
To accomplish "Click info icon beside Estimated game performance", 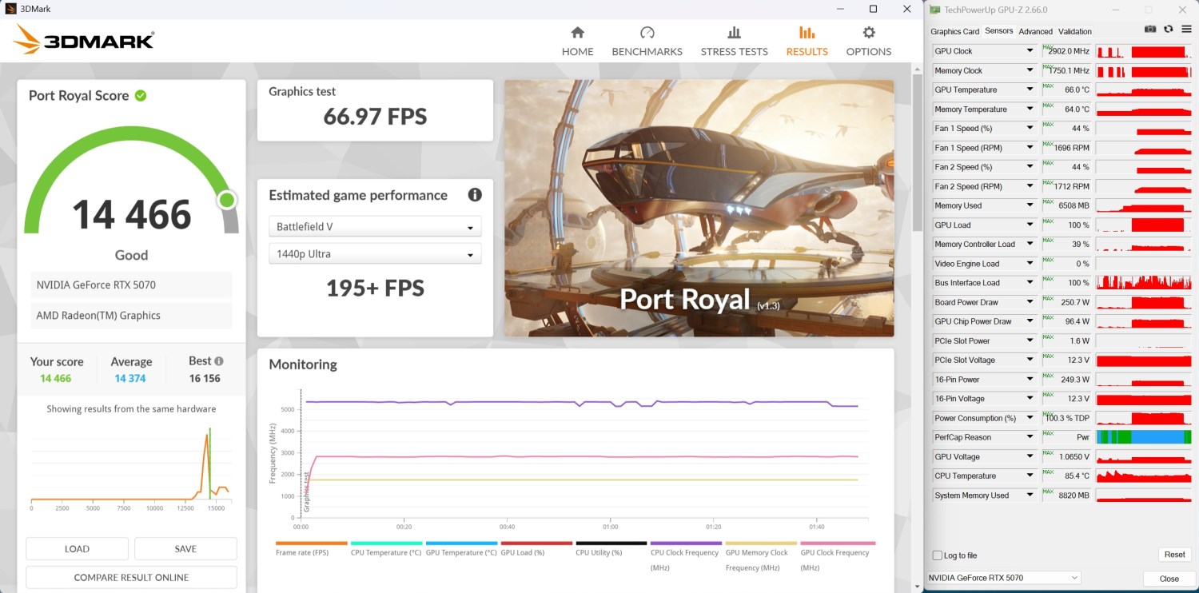I will click(475, 195).
